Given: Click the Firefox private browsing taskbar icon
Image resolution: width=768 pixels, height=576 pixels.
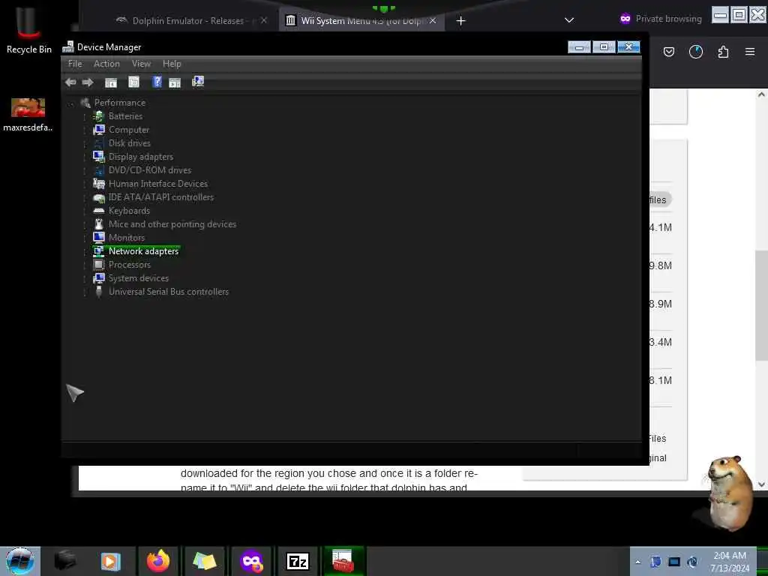Looking at the screenshot, I should [251, 561].
